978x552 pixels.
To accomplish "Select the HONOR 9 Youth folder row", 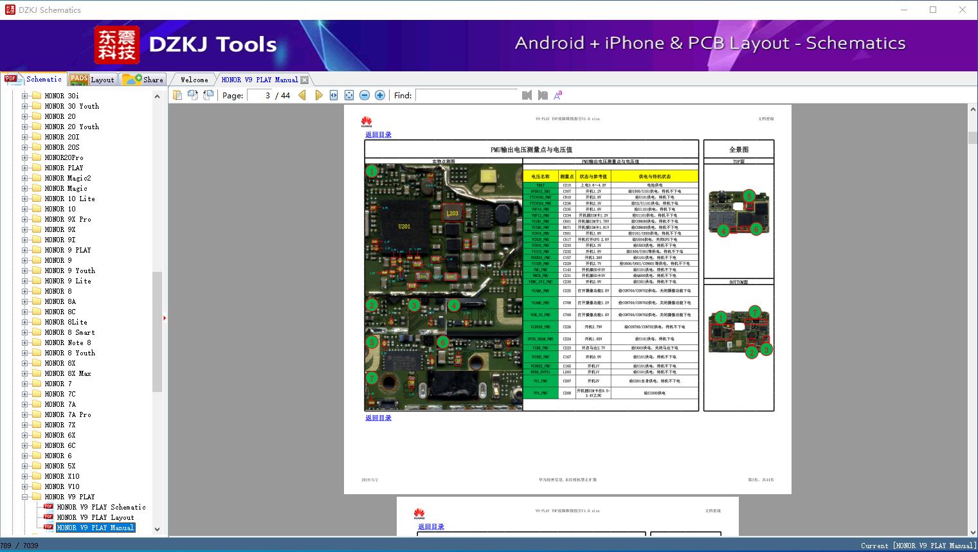I will tap(69, 271).
